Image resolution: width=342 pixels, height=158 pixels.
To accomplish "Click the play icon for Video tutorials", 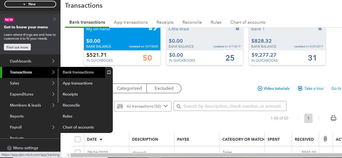I will point(260,88).
